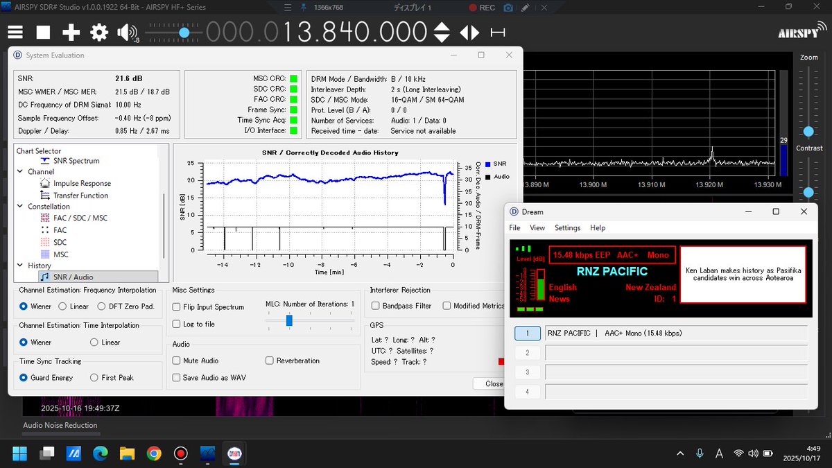The height and width of the screenshot is (468, 832).
Task: Click the plus icon to add a panel
Action: point(71,33)
